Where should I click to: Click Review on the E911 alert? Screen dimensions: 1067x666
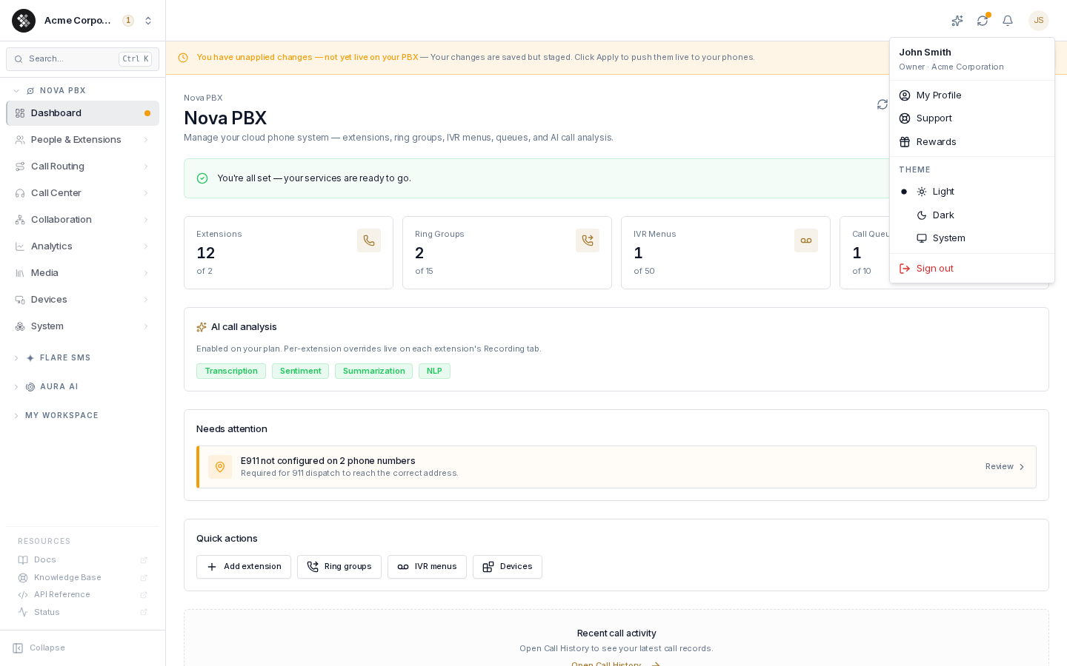[x=1005, y=467]
